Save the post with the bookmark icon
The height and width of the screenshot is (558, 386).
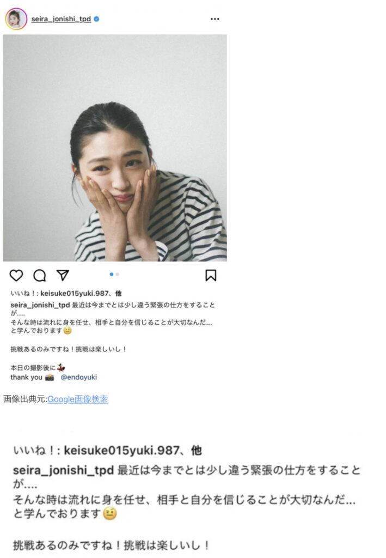(211, 275)
